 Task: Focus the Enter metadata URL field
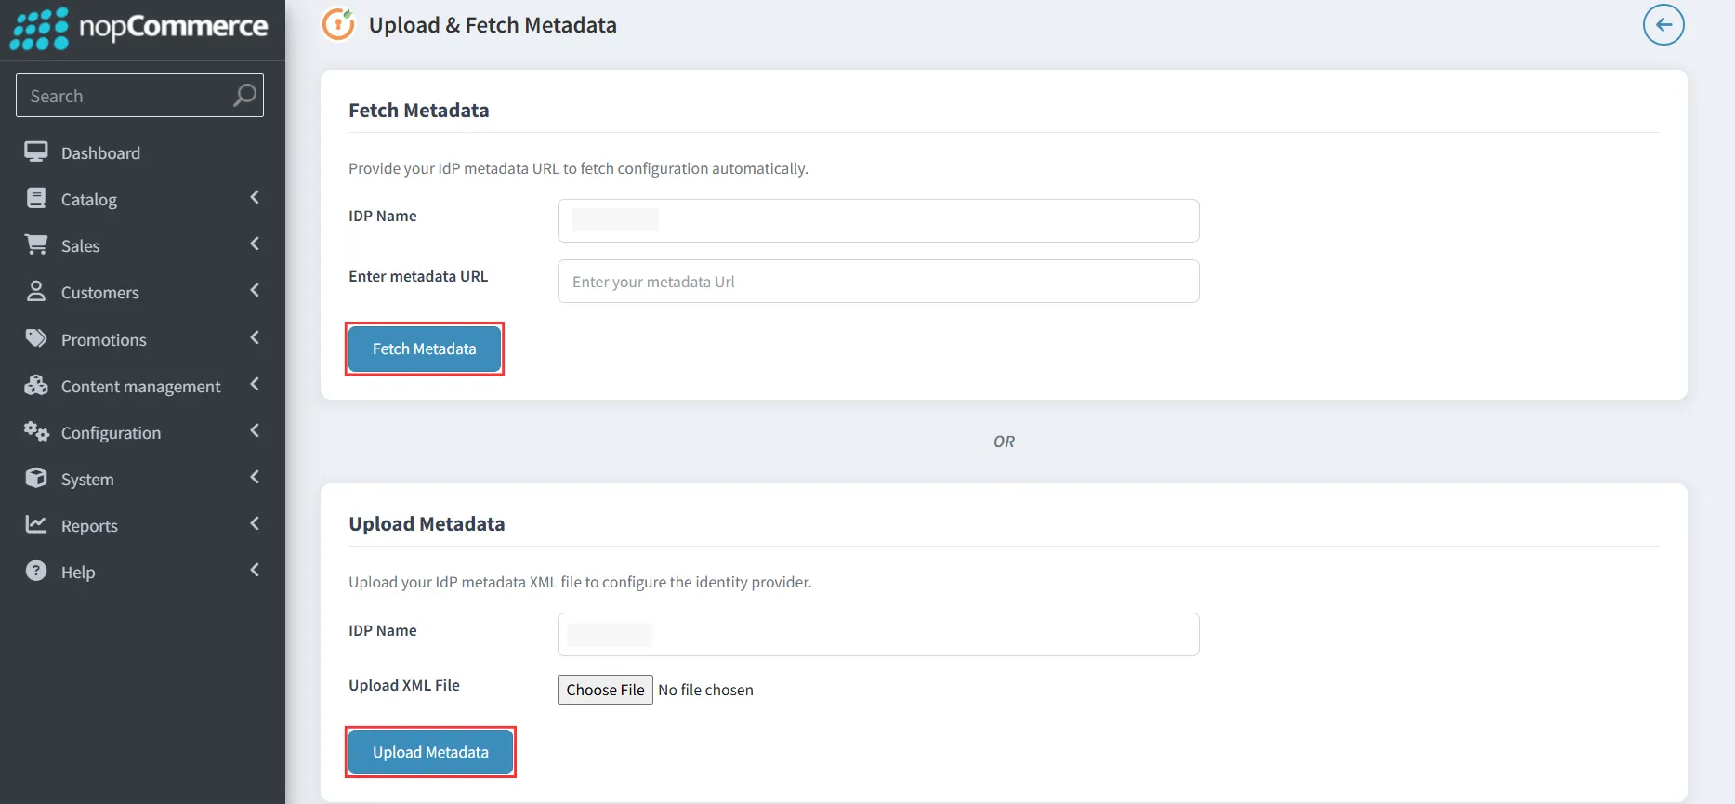[x=878, y=281]
